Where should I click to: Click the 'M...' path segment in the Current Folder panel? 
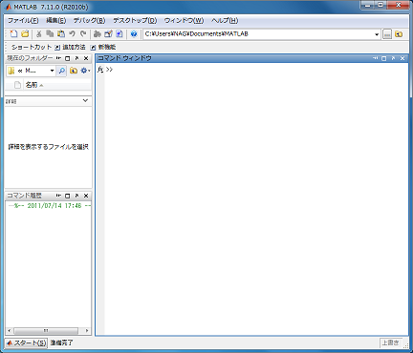[x=31, y=71]
